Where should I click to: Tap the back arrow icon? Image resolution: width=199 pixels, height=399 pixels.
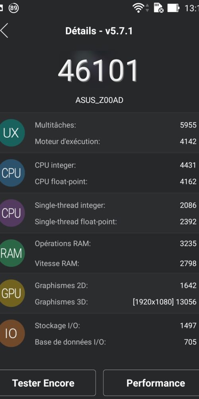[4, 31]
